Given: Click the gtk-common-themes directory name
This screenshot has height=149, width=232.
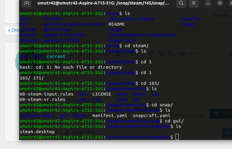Looking at the screenshot, I should pyautogui.click(x=131, y=19).
